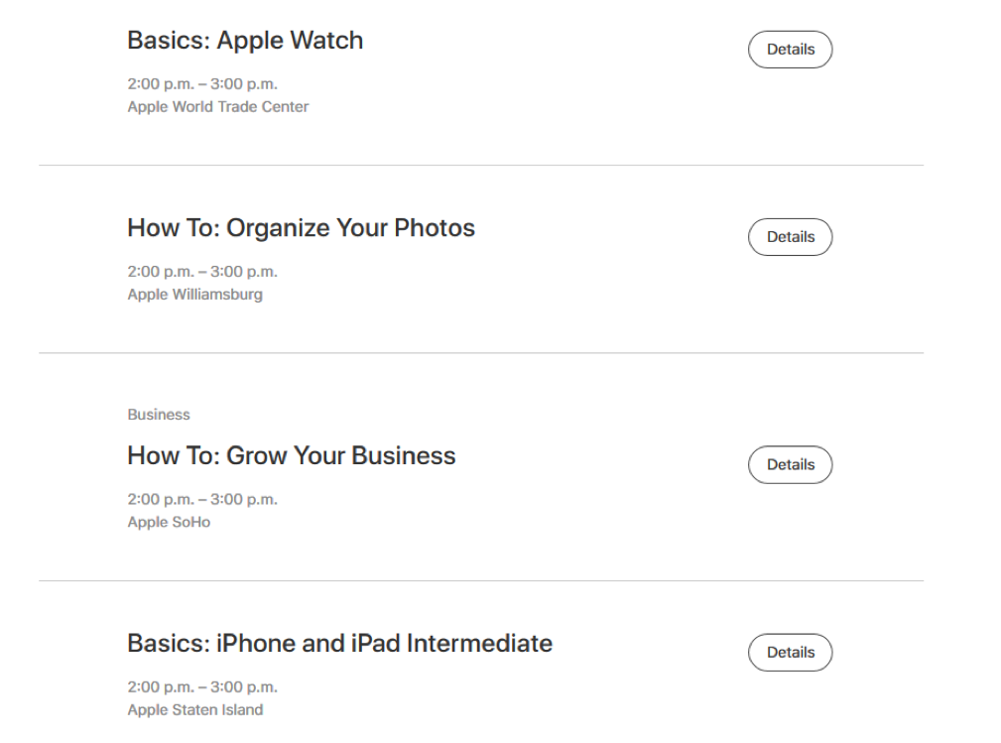Viewport: 1001px width, 743px height.
Task: Click divider line below Organize Your Photos session
Action: 481,353
